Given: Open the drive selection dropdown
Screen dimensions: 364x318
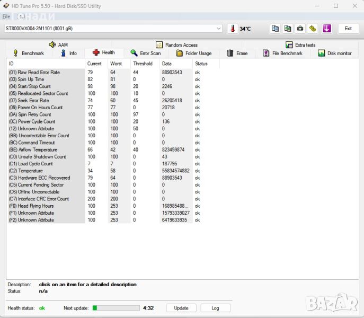Looking at the screenshot, I should tap(219, 29).
